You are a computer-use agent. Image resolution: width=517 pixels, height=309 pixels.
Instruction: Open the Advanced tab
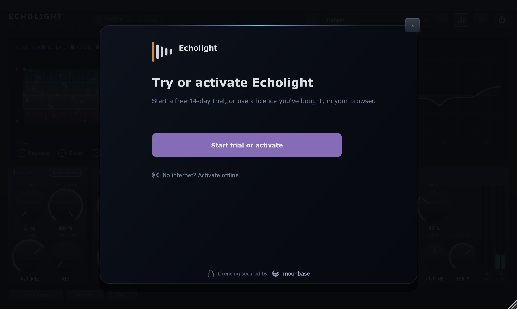point(36,296)
